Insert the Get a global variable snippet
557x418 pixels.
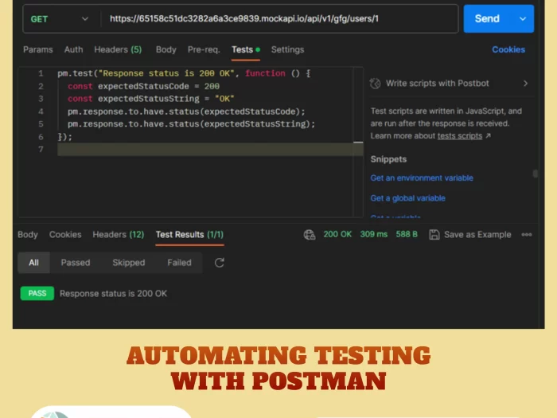[x=407, y=198]
